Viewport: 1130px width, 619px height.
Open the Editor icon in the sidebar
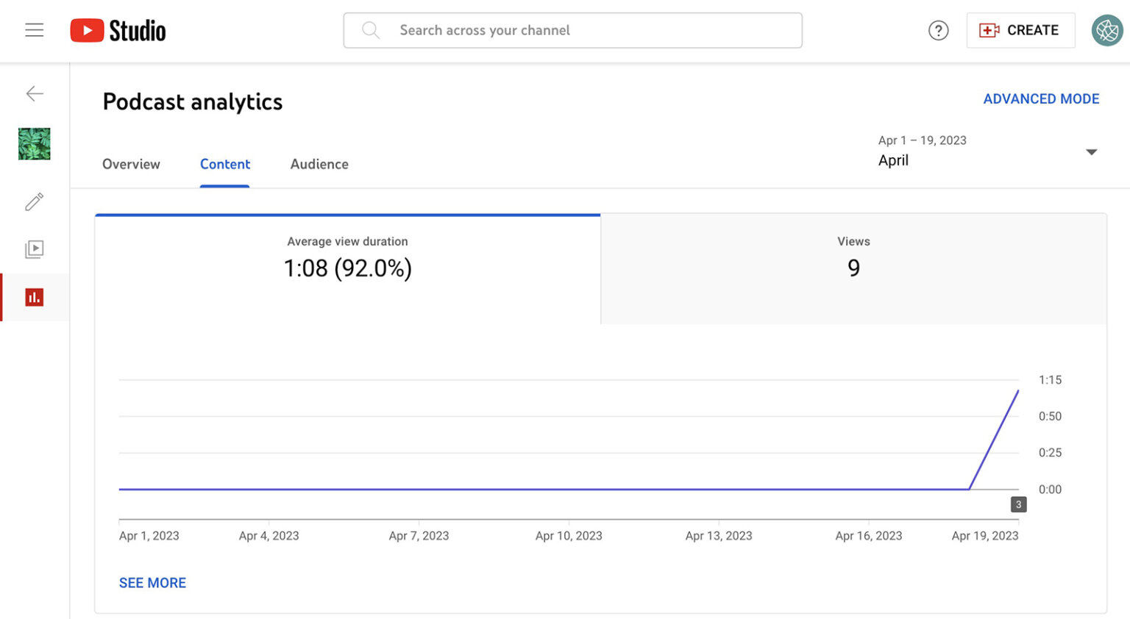pos(34,248)
